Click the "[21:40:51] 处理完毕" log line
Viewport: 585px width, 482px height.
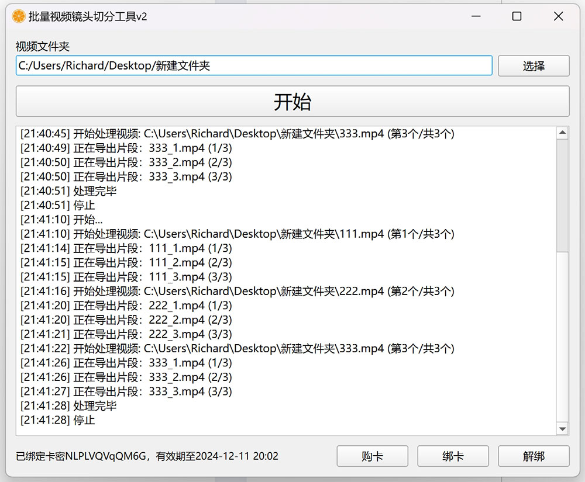[68, 191]
